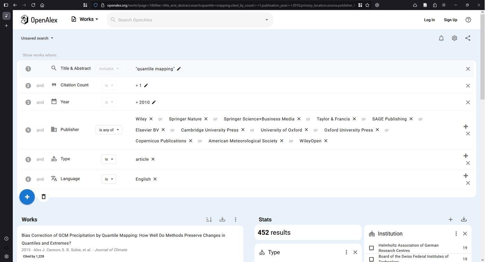485x262 pixels.
Task: Click the Log In link
Action: (x=429, y=20)
